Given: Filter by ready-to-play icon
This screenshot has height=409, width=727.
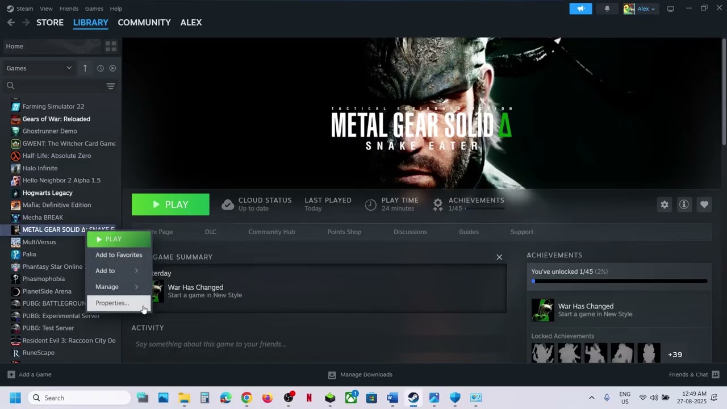Looking at the screenshot, I should tap(112, 68).
